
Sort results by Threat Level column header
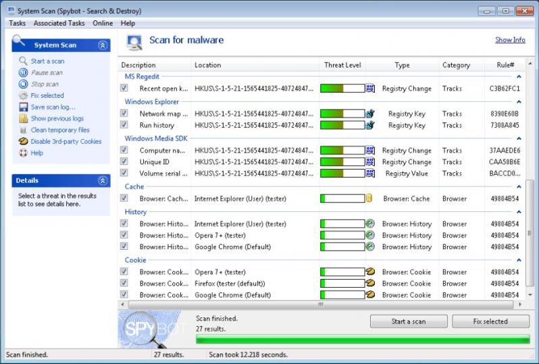point(342,65)
